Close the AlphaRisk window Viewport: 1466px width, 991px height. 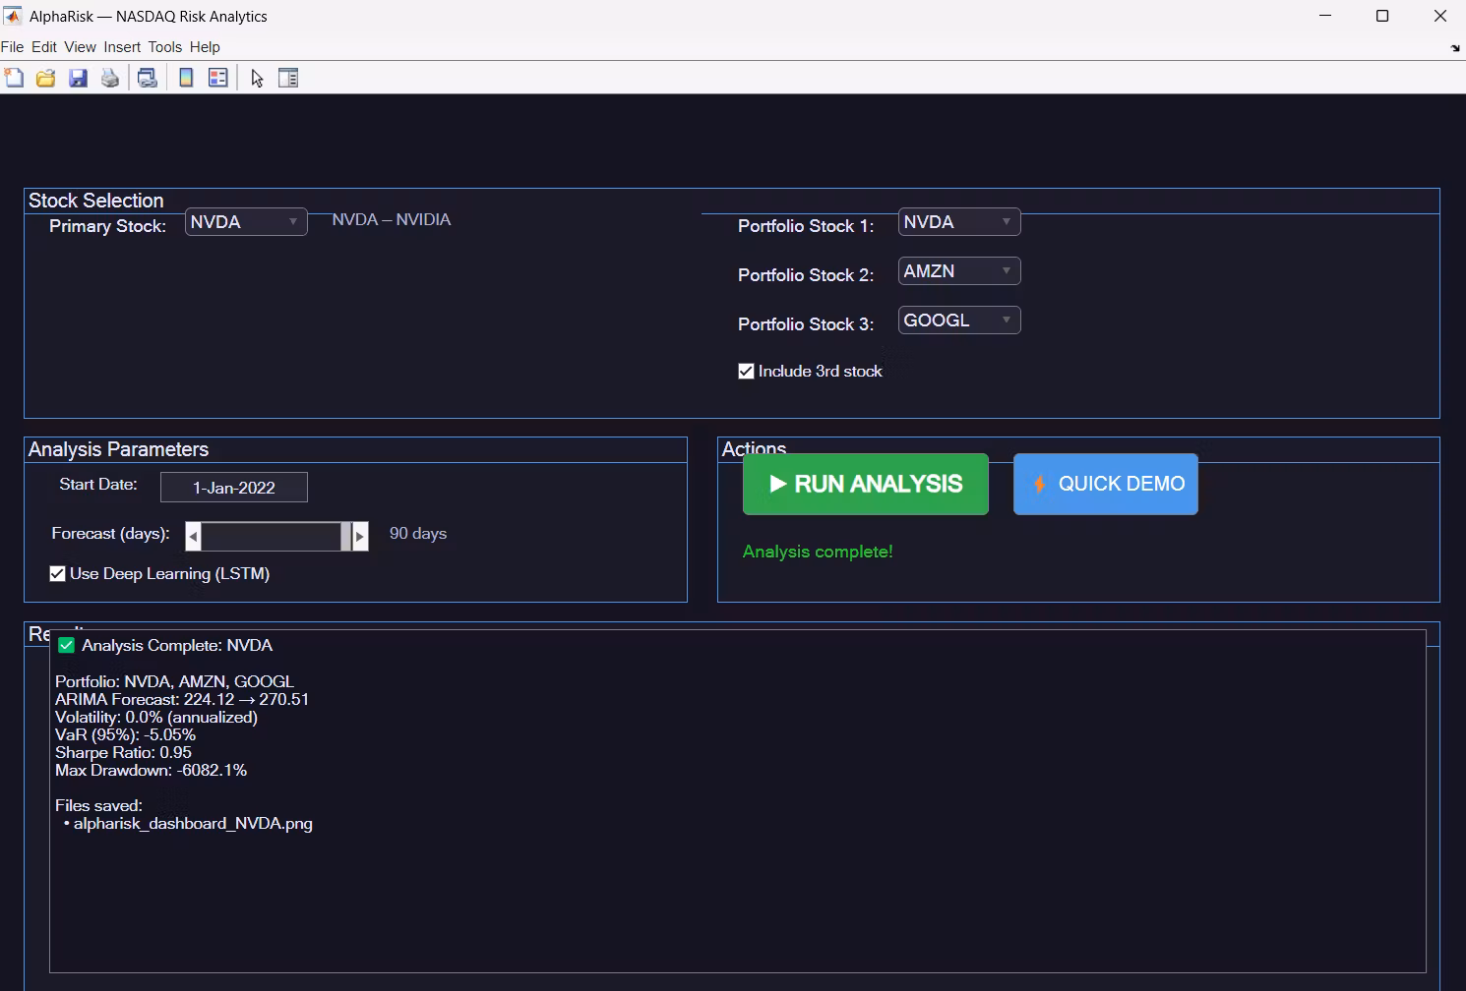tap(1440, 16)
